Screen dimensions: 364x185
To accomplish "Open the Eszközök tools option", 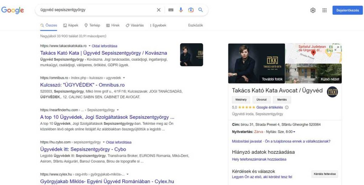I will click(x=196, y=25).
